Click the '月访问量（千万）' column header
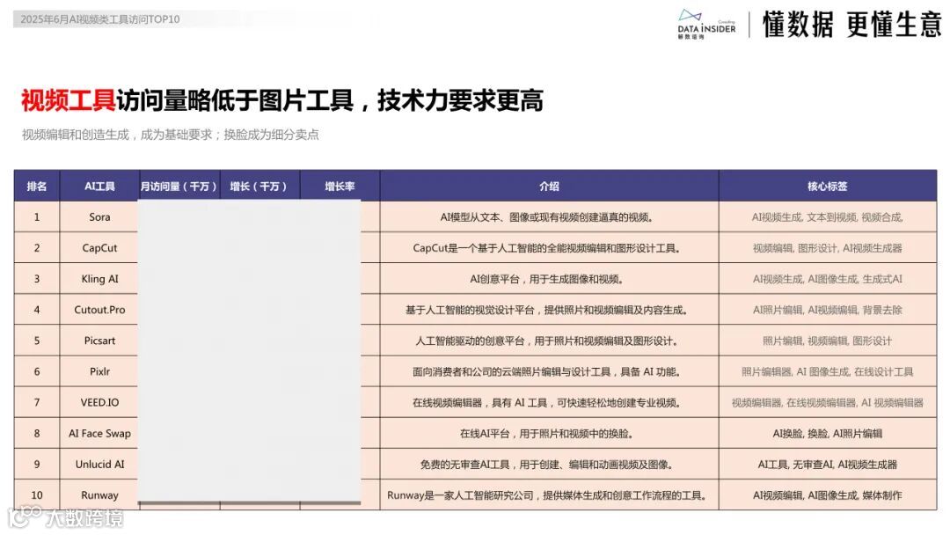Screen dimensions: 950x535 point(179,186)
